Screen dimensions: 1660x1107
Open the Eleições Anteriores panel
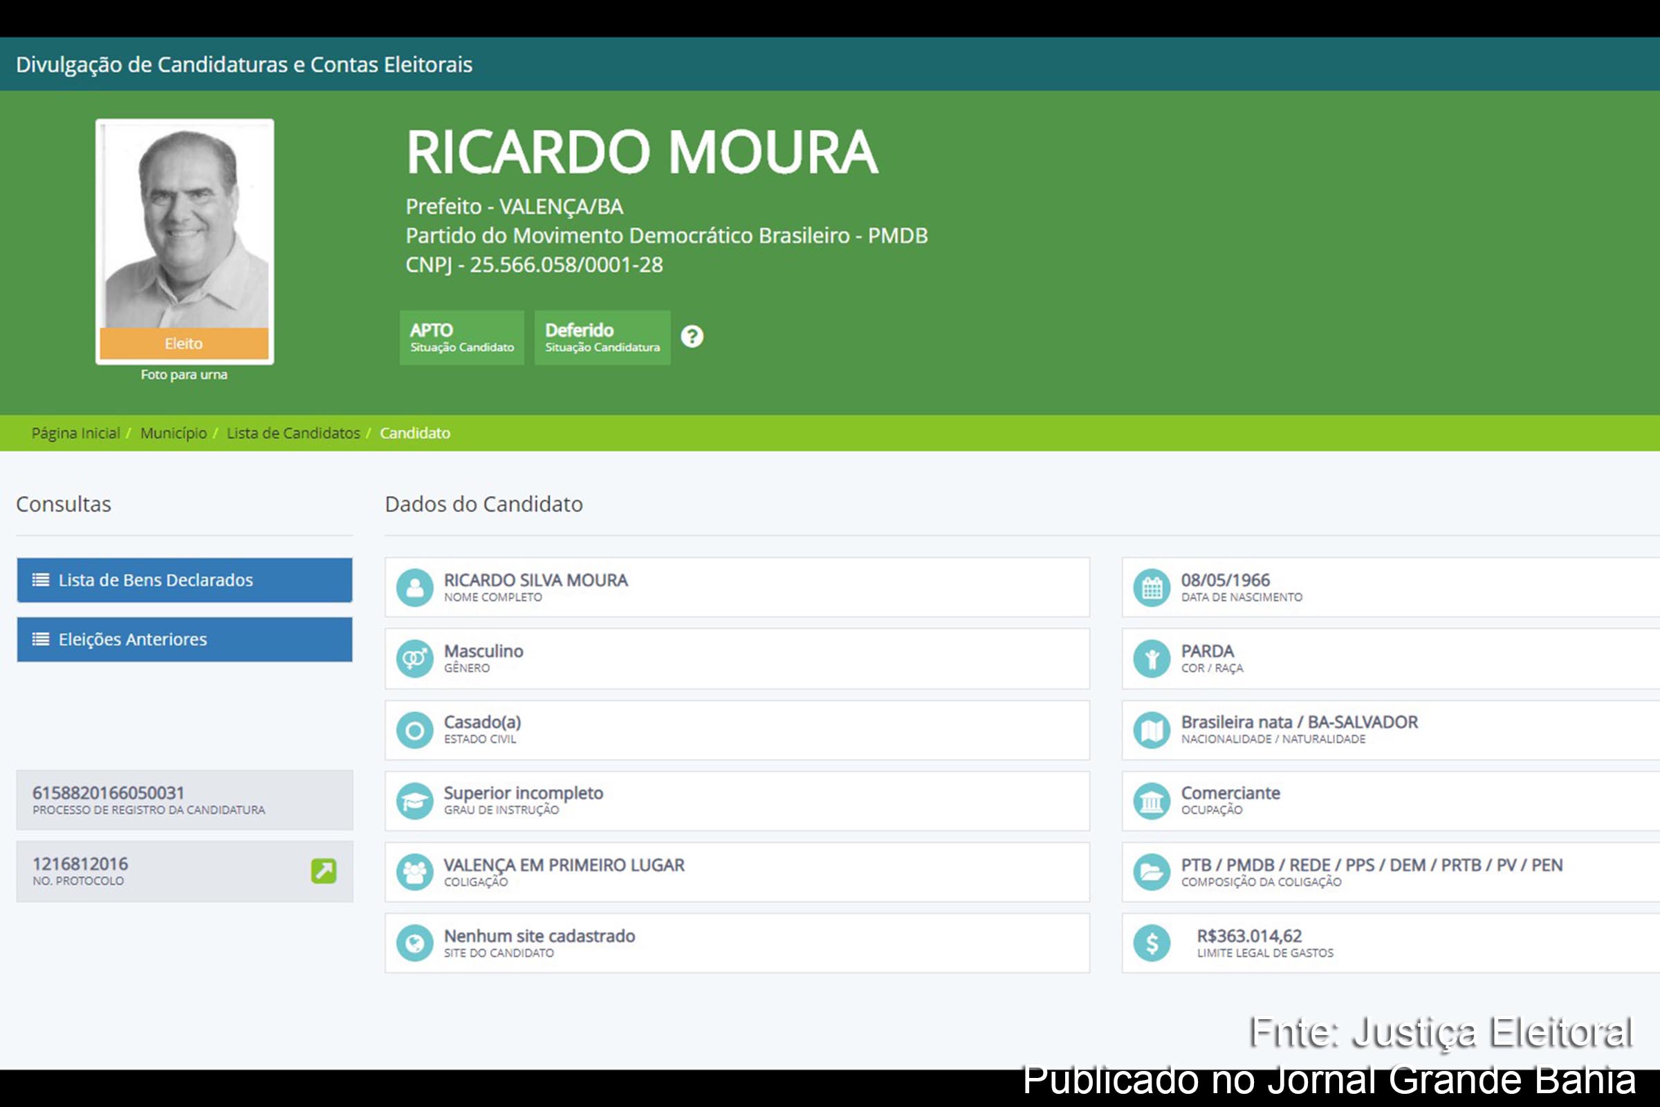pos(183,639)
